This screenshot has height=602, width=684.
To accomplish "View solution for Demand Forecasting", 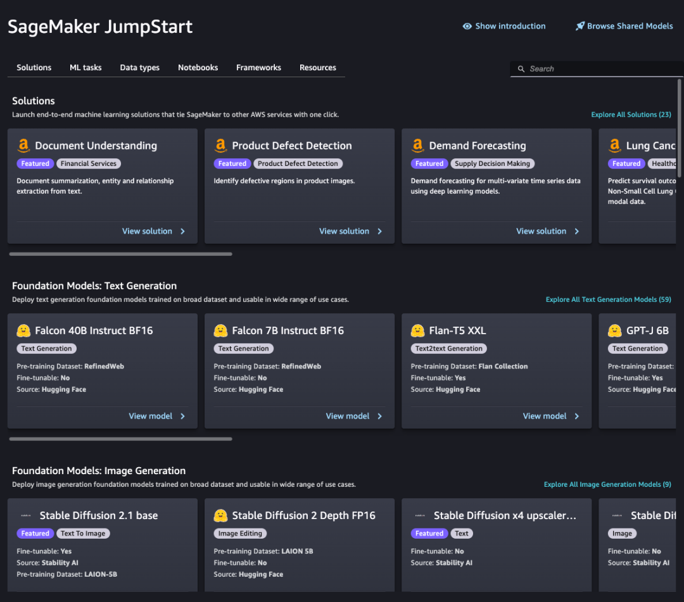I will point(541,232).
